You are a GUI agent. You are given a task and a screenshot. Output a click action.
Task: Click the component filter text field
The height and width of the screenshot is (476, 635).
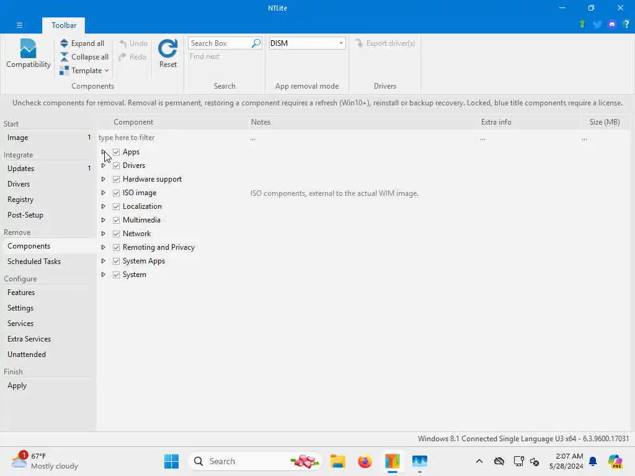[x=173, y=138]
